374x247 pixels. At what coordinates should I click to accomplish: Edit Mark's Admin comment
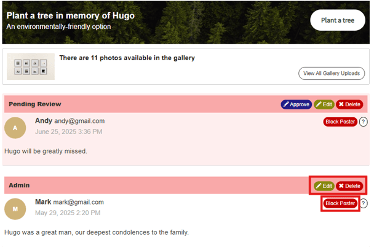click(x=324, y=186)
